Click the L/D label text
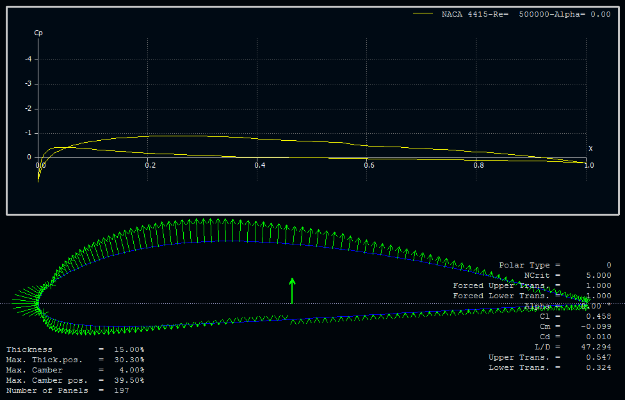The image size is (625, 400). pos(542,347)
